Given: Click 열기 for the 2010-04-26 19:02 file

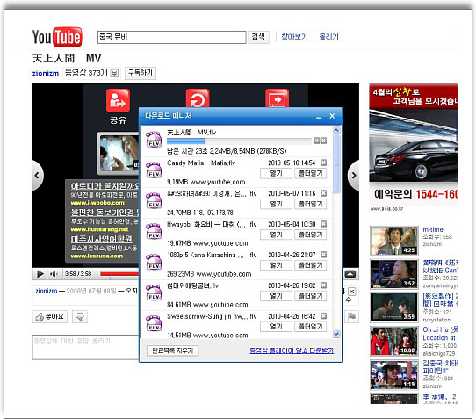Looking at the screenshot, I should coord(276,296).
